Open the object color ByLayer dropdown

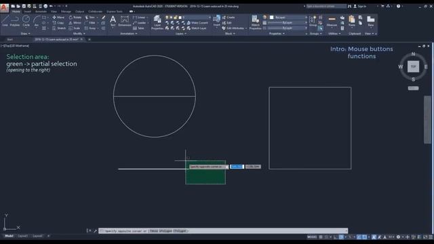289,18
